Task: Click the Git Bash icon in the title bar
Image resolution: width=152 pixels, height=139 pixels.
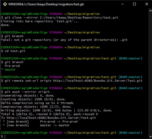Action: (x=5, y=4)
